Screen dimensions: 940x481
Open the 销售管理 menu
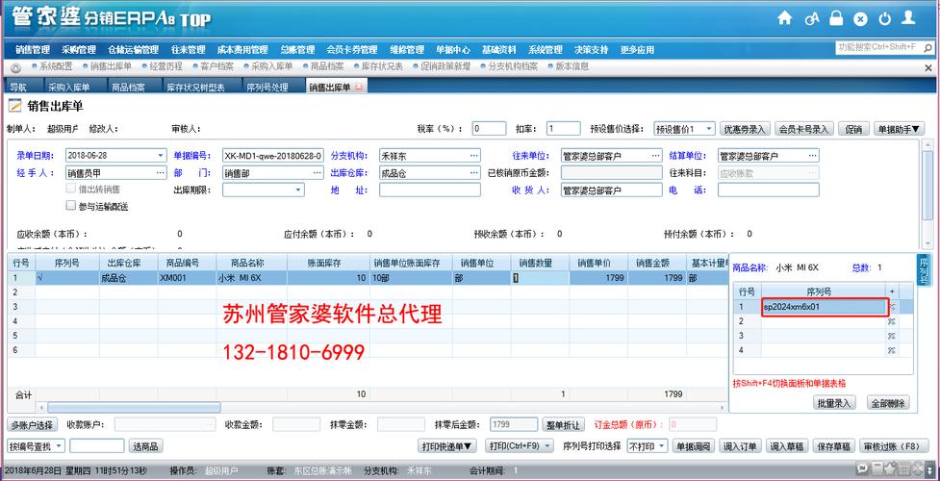[x=33, y=50]
